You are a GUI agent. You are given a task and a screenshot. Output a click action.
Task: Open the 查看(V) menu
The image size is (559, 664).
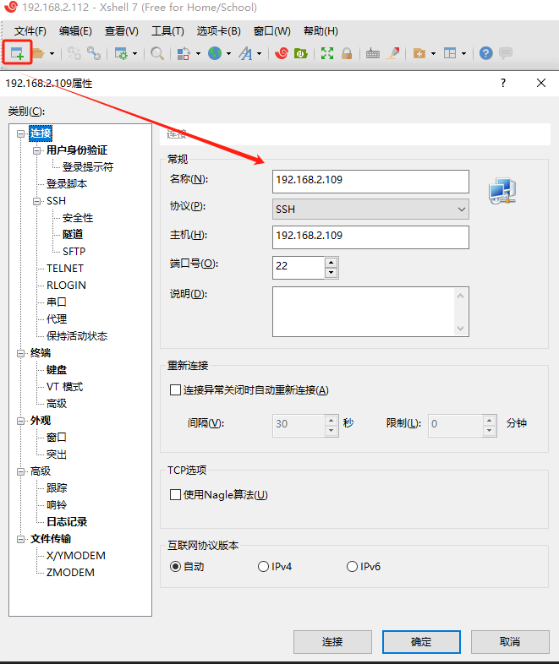(122, 31)
